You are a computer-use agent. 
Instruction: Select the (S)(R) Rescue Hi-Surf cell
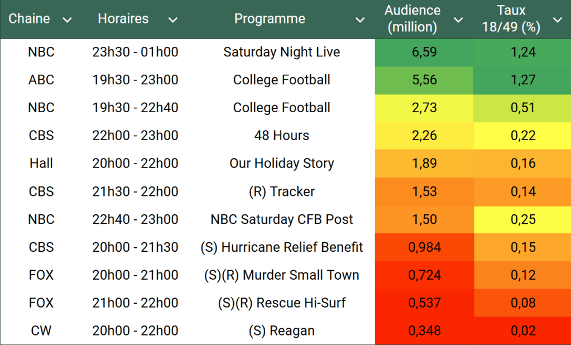click(x=281, y=303)
